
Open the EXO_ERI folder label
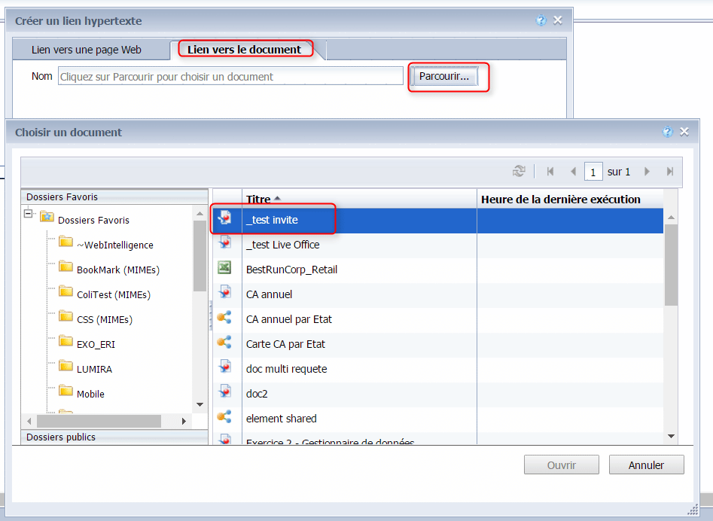pyautogui.click(x=96, y=345)
